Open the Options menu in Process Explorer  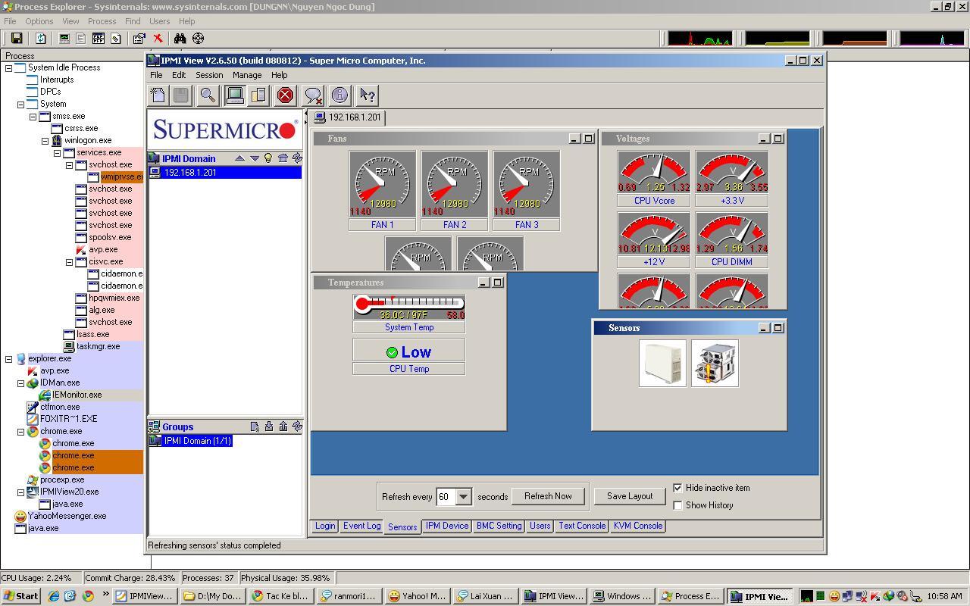tap(39, 21)
